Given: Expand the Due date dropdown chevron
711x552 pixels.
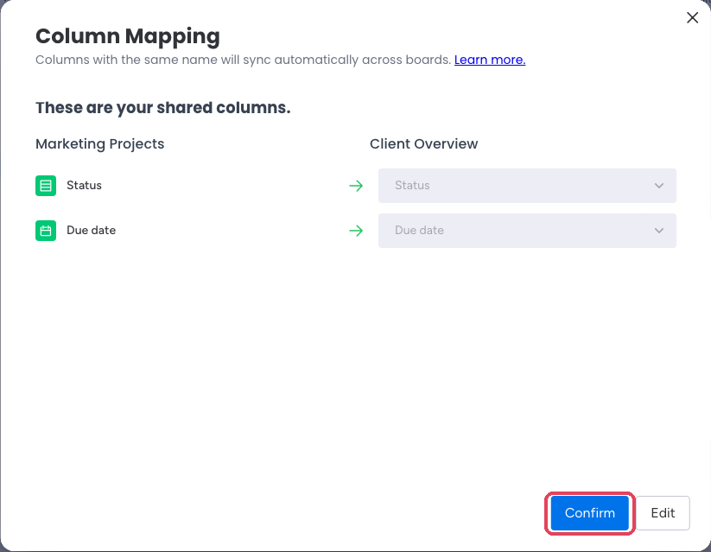Looking at the screenshot, I should 659,231.
